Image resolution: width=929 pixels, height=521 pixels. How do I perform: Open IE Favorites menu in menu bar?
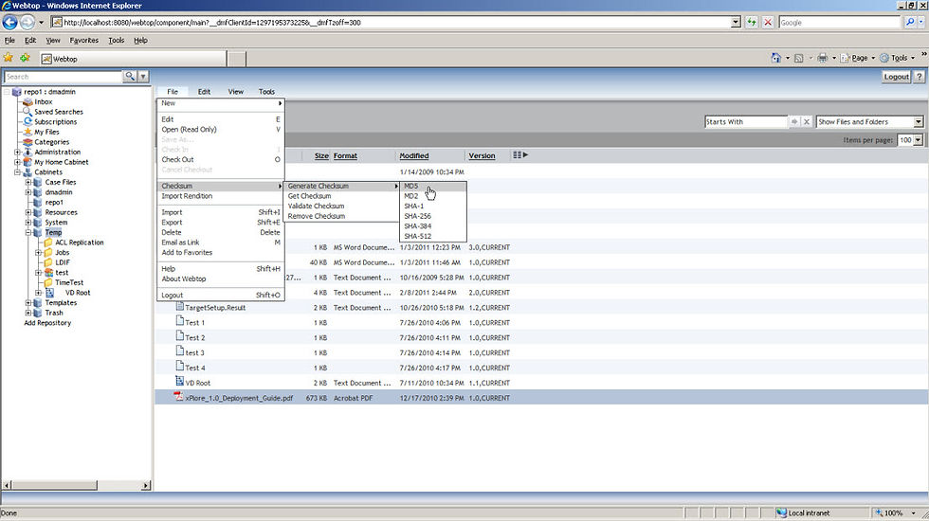tap(83, 40)
